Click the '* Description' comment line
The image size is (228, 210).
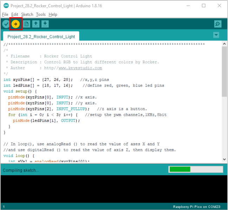click(x=82, y=62)
